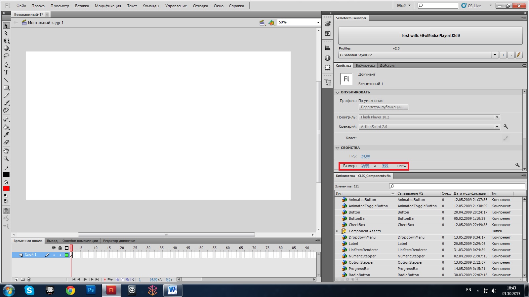Open the stage zoom 50% dropdown

point(318,22)
